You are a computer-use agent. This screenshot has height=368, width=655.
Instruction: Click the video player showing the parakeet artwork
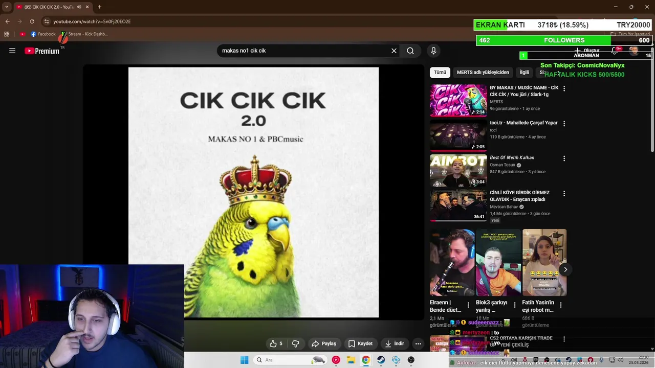coord(253,192)
